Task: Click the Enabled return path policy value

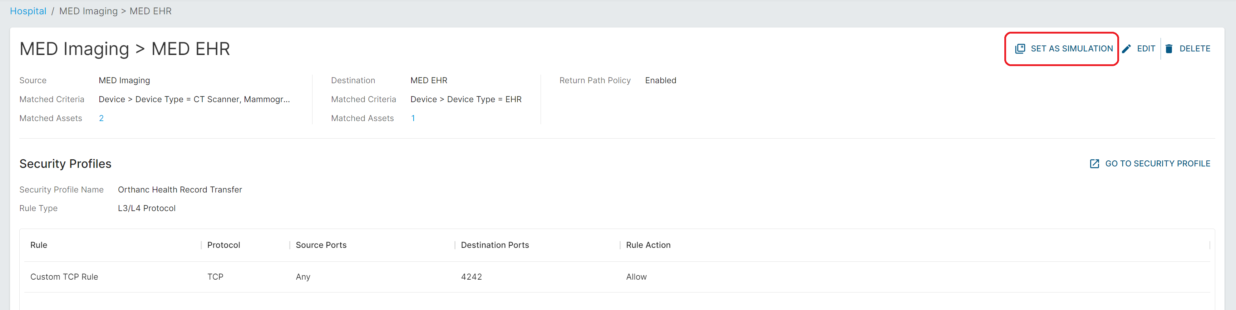Action: (x=660, y=80)
